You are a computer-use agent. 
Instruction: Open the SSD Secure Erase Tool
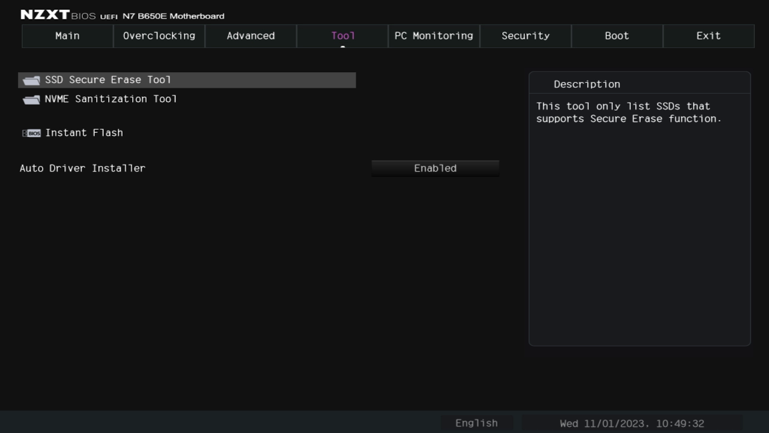point(108,79)
